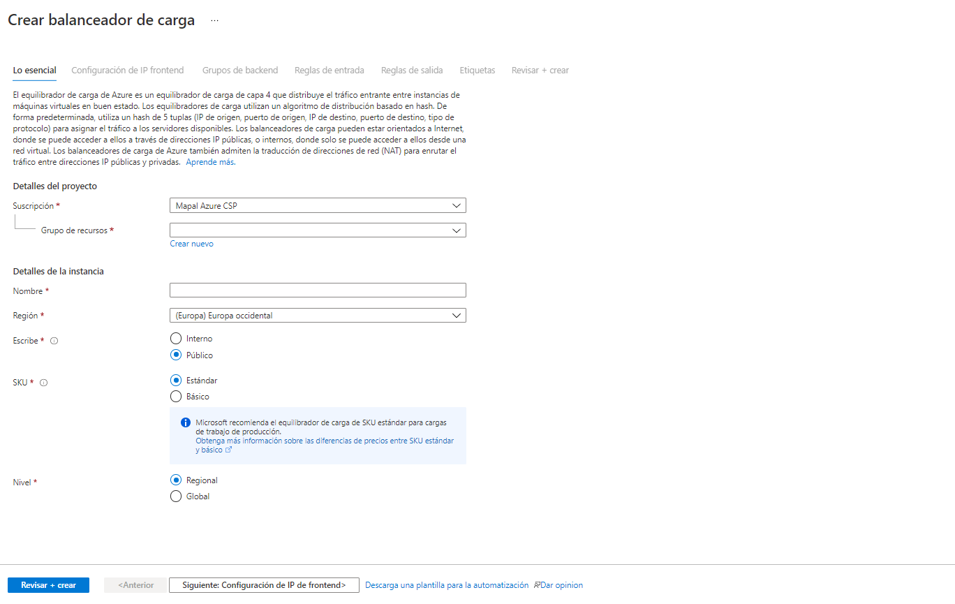Open the Grupos de backend tab
The width and height of the screenshot is (955, 604).
[240, 71]
